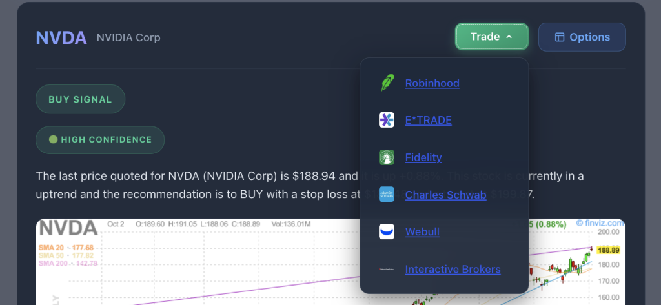Choose the Fidelity link in broker list

pos(423,157)
